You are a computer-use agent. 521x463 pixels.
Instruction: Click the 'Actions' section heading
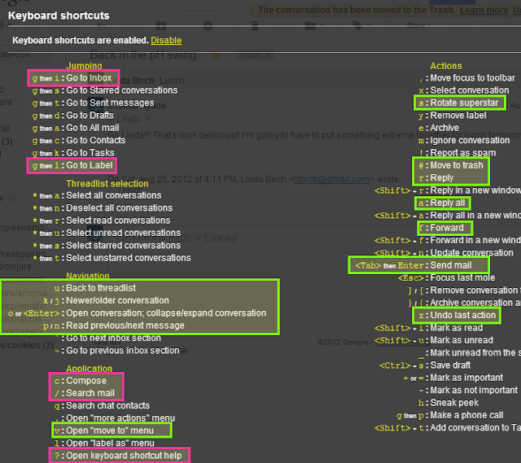pos(446,66)
